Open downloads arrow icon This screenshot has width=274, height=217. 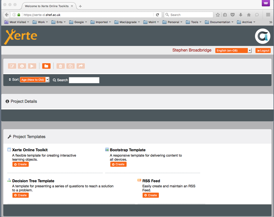(241, 15)
